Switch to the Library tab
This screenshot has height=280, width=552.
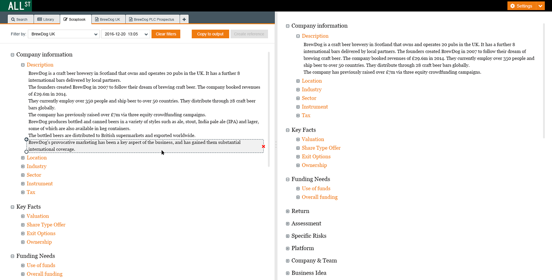tap(46, 19)
